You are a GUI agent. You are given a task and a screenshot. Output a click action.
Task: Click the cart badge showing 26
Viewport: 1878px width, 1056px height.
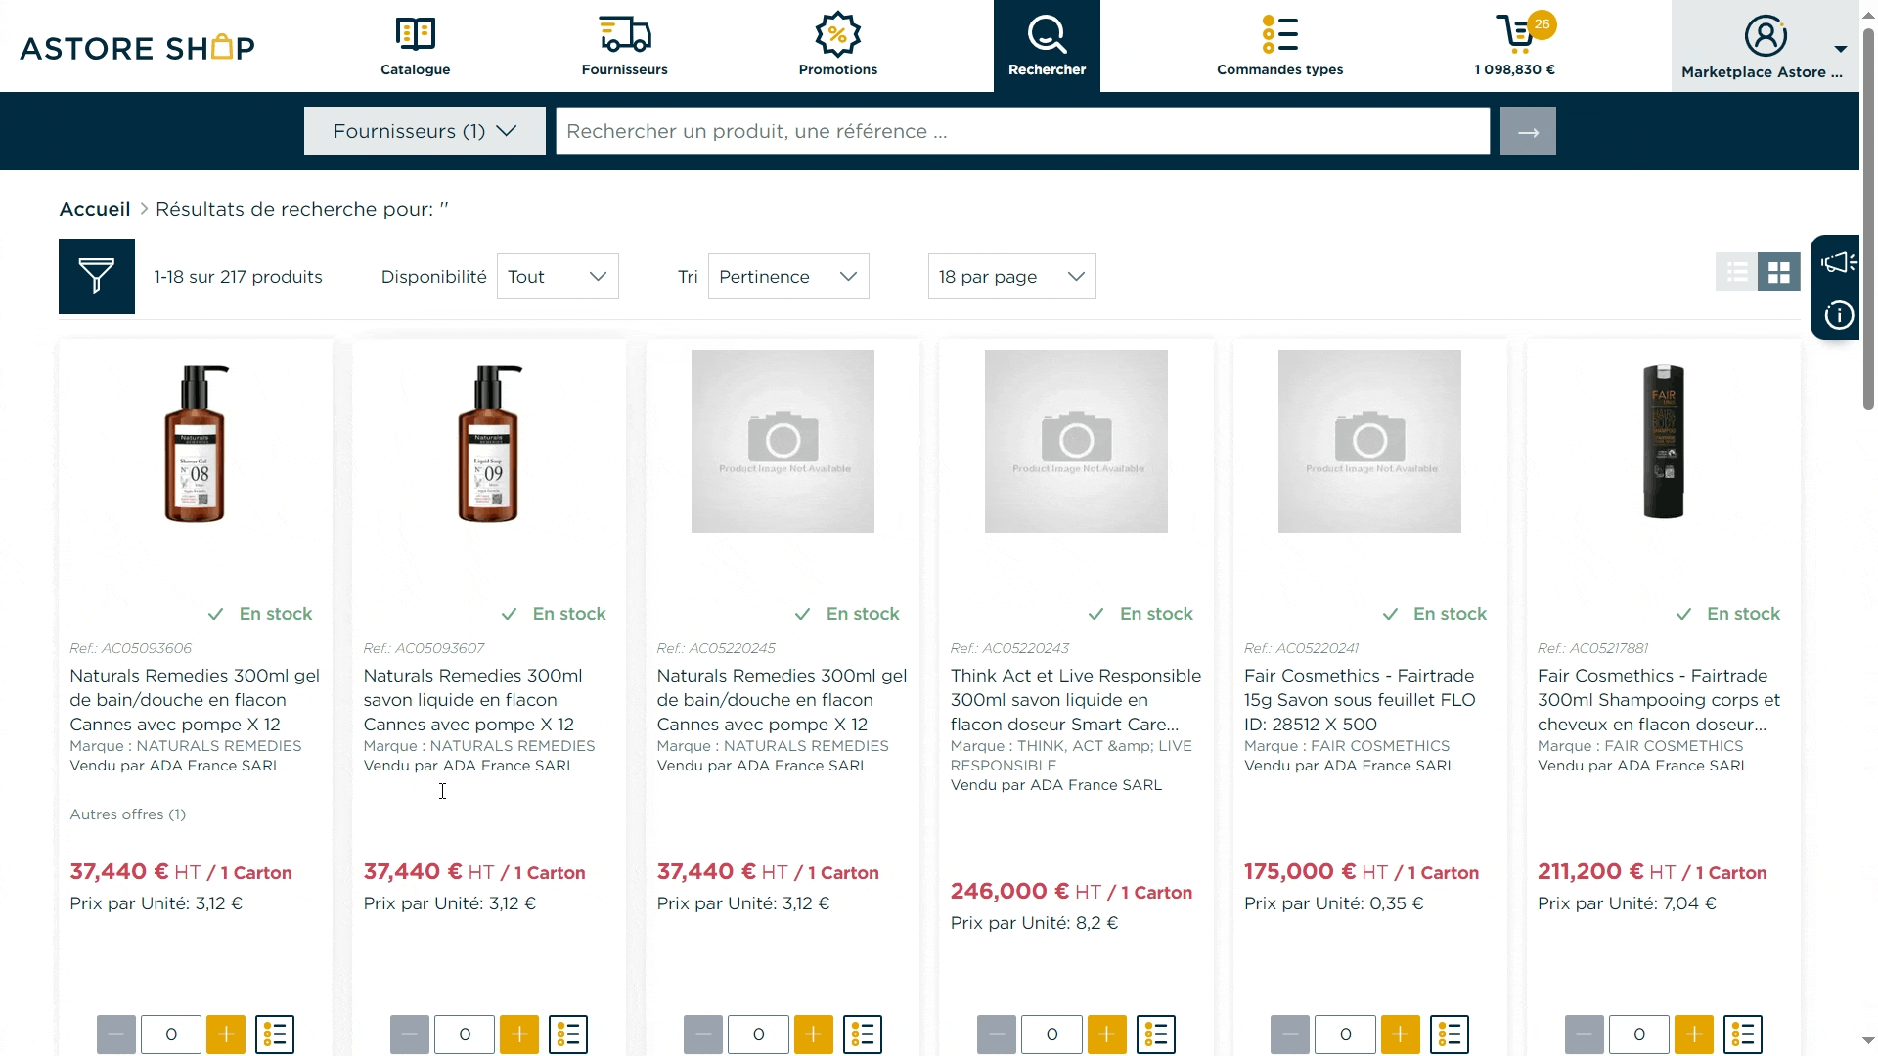click(1542, 24)
